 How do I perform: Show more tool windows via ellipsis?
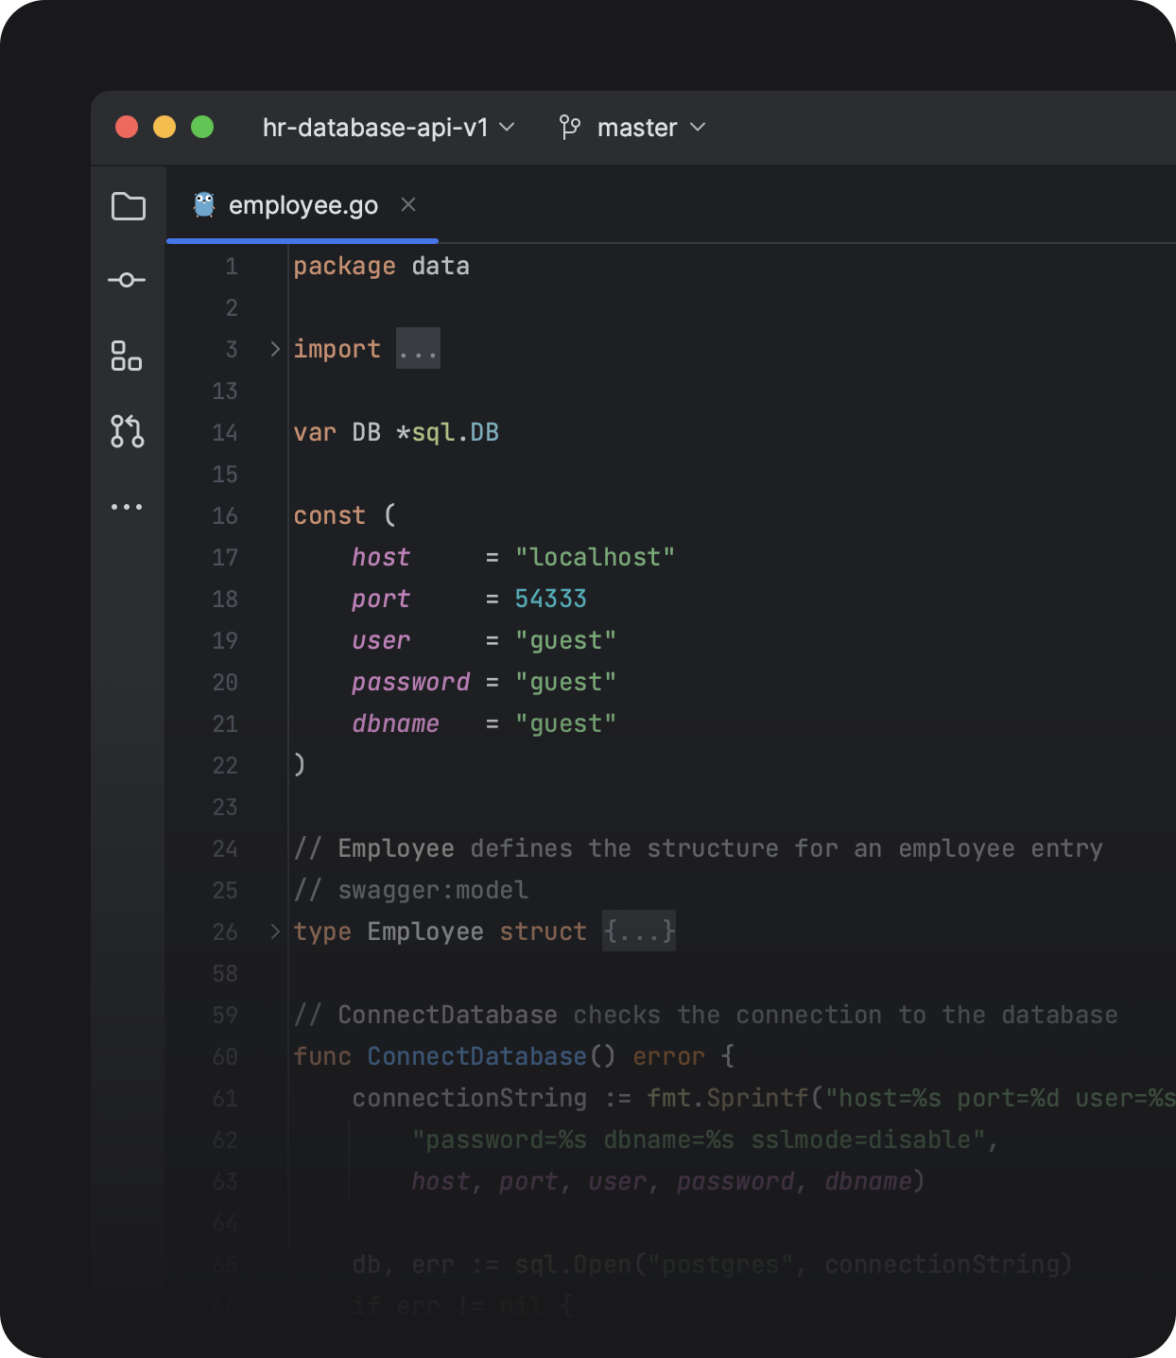[x=127, y=507]
